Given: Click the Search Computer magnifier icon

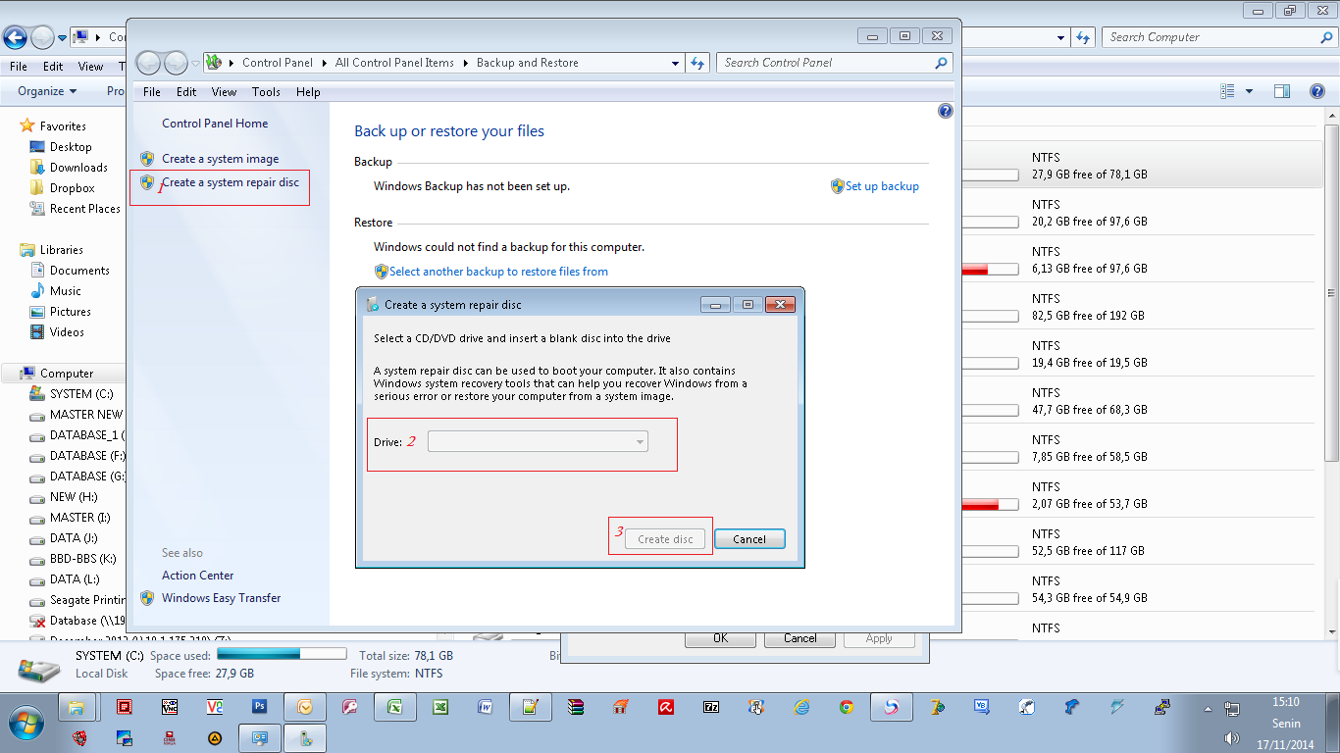Looking at the screenshot, I should pos(1326,37).
